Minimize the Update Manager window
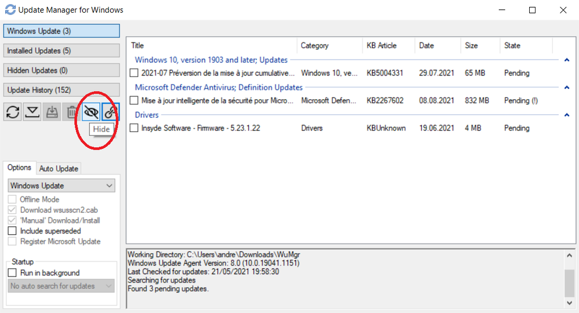The height and width of the screenshot is (313, 579). pos(502,10)
